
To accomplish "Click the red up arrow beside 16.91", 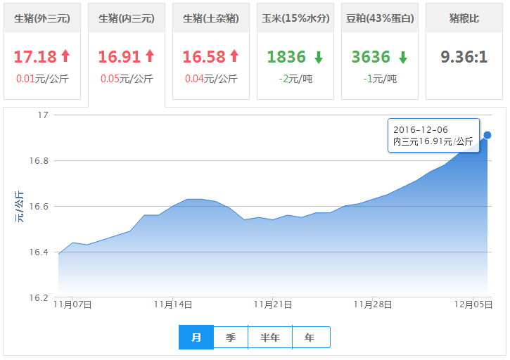I will (150, 56).
